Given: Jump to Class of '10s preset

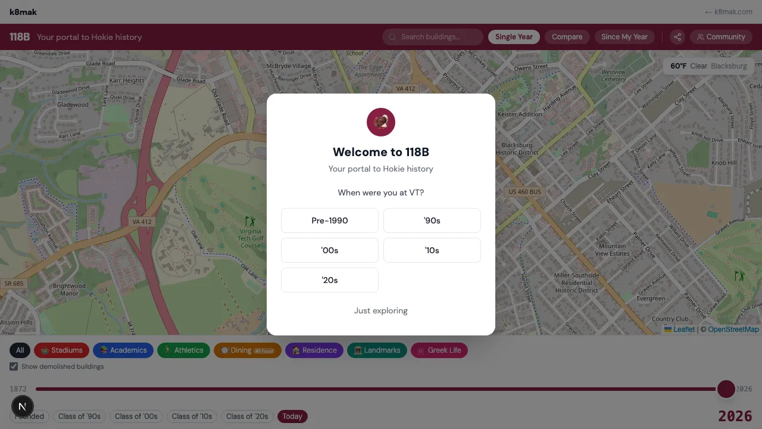Looking at the screenshot, I should click(192, 416).
